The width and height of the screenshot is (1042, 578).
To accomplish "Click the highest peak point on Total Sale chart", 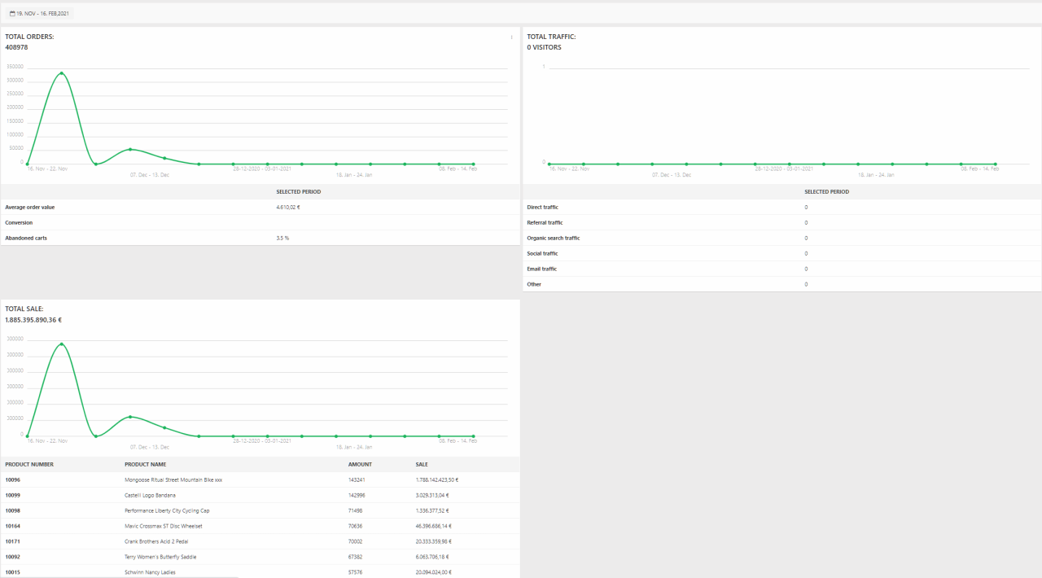I will pos(61,344).
